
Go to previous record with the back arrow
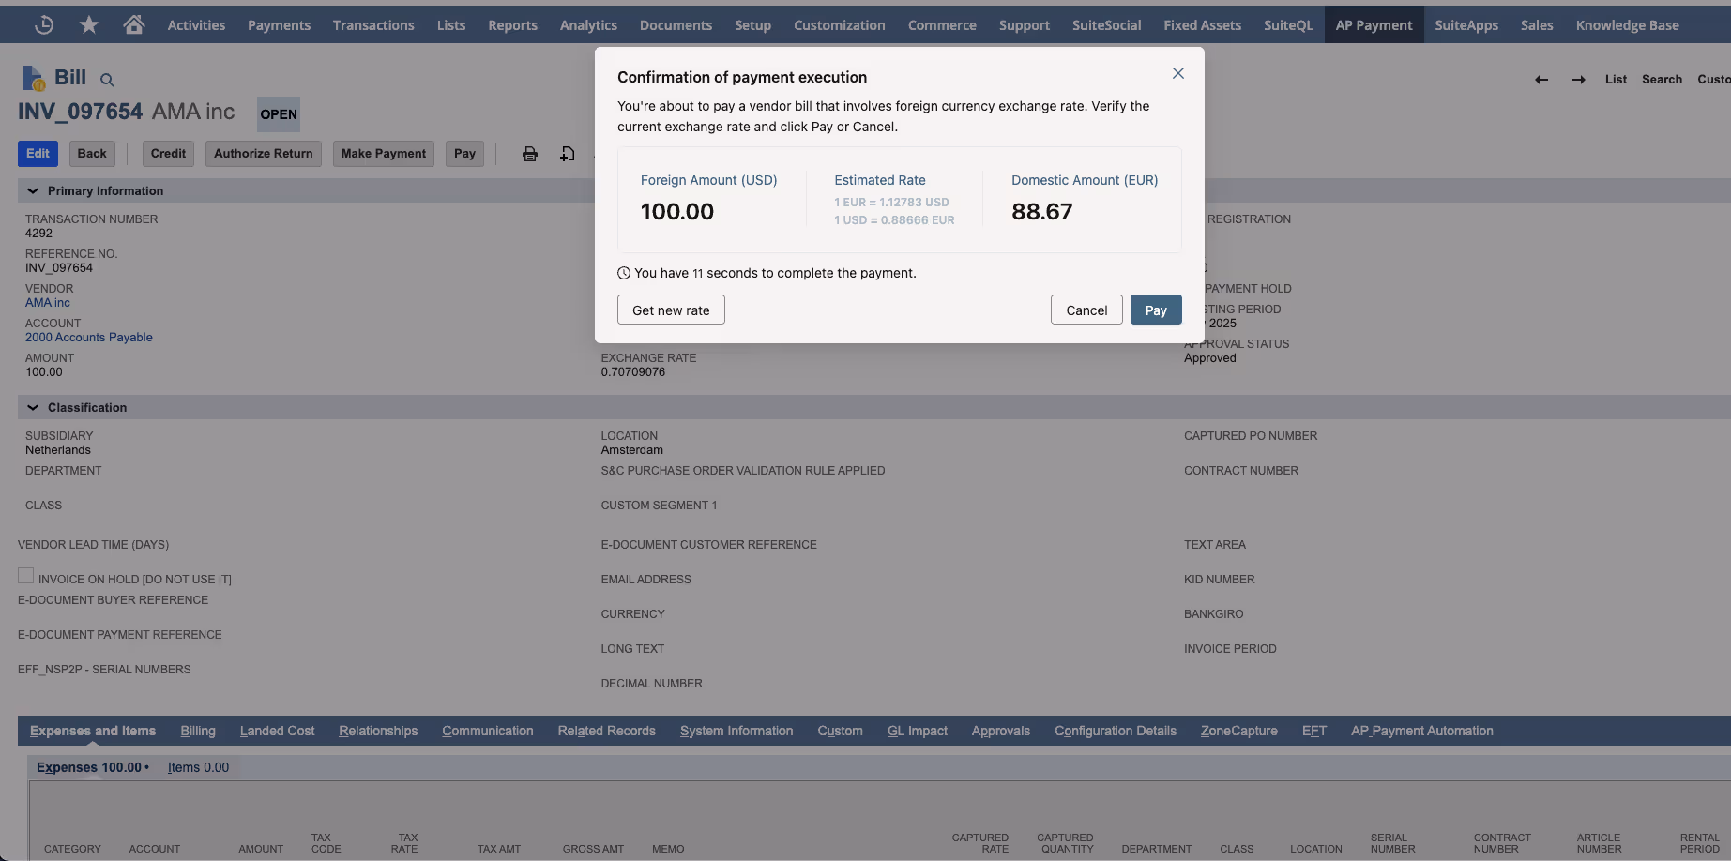(x=1541, y=80)
